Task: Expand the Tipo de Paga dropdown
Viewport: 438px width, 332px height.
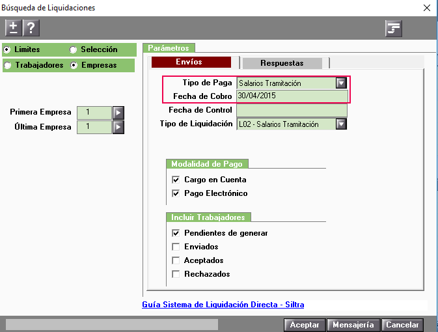Action: pos(341,83)
